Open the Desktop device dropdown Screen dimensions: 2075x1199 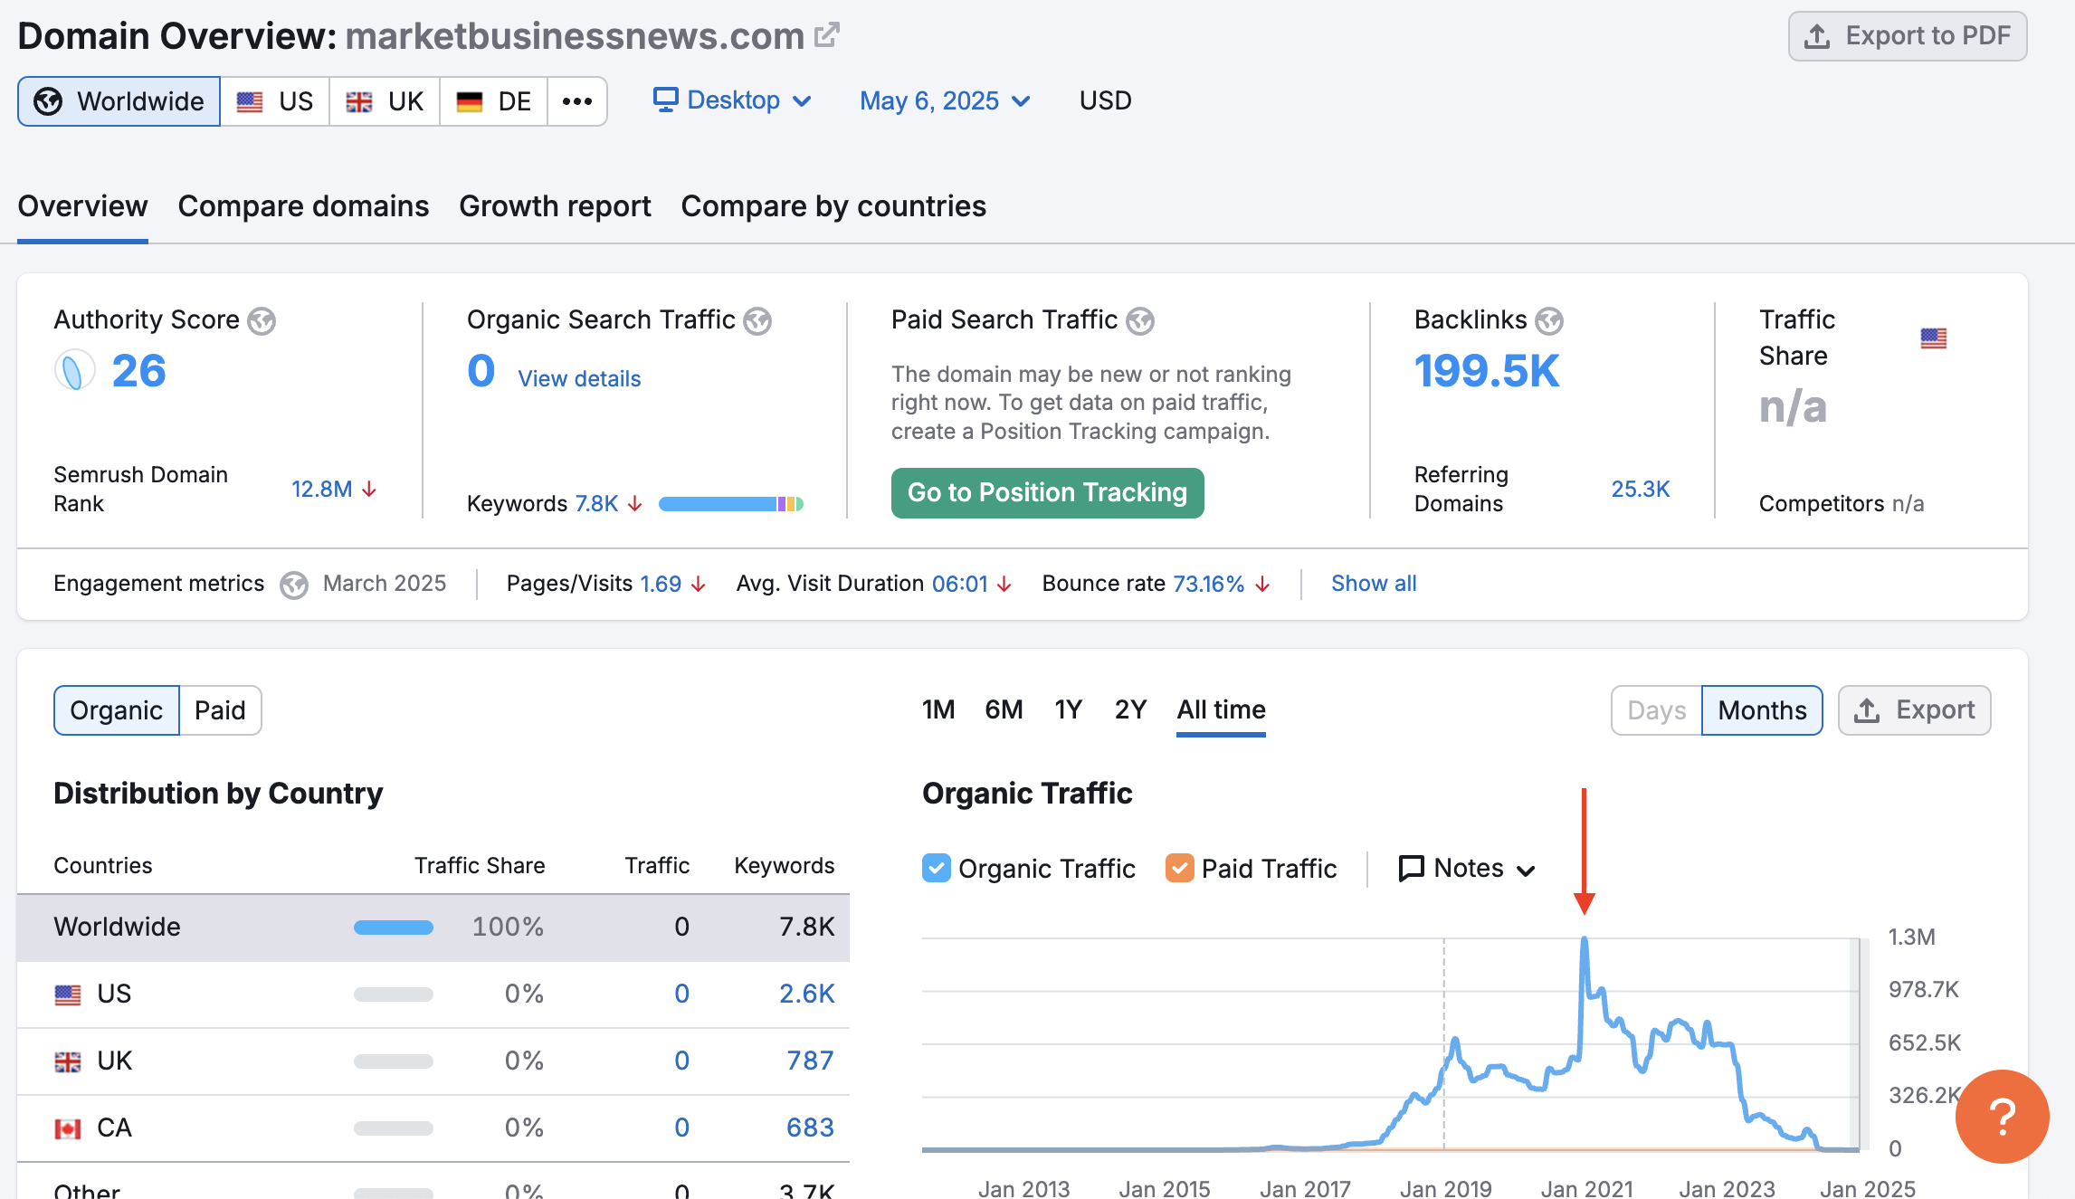732,100
